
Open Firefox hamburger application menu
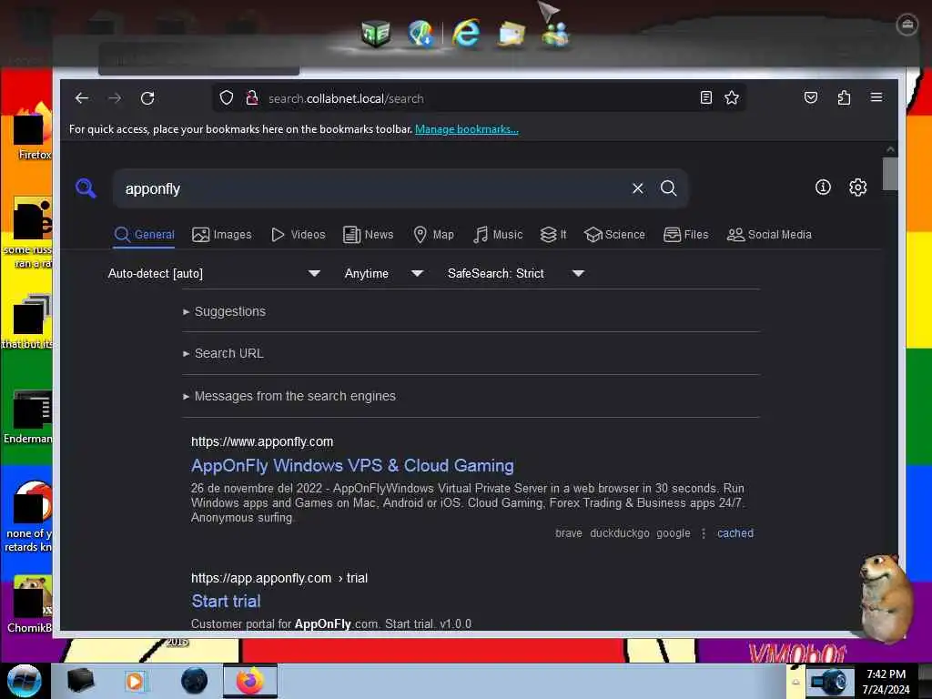[x=876, y=97]
